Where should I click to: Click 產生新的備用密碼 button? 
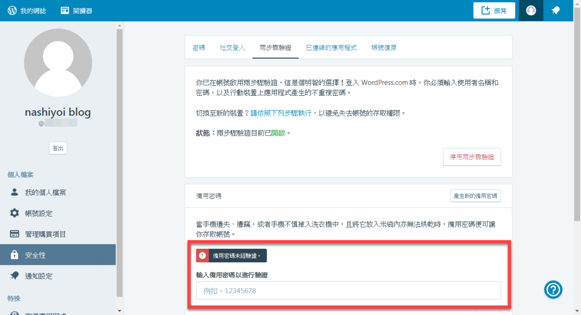pyautogui.click(x=475, y=196)
